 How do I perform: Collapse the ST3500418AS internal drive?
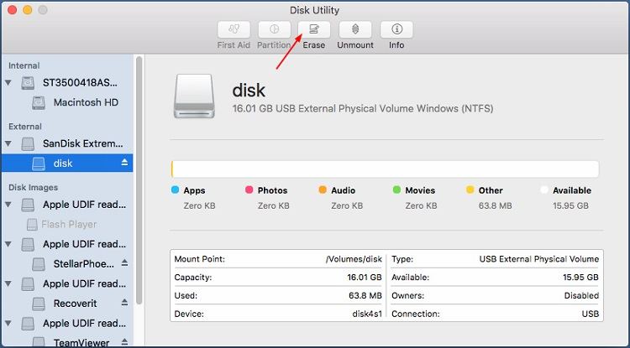[x=9, y=83]
